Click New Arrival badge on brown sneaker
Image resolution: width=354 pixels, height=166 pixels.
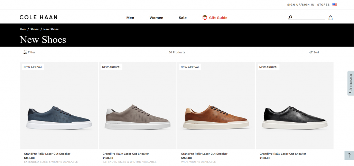(x=190, y=67)
